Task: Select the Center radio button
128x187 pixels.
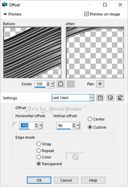Action: (x=90, y=119)
